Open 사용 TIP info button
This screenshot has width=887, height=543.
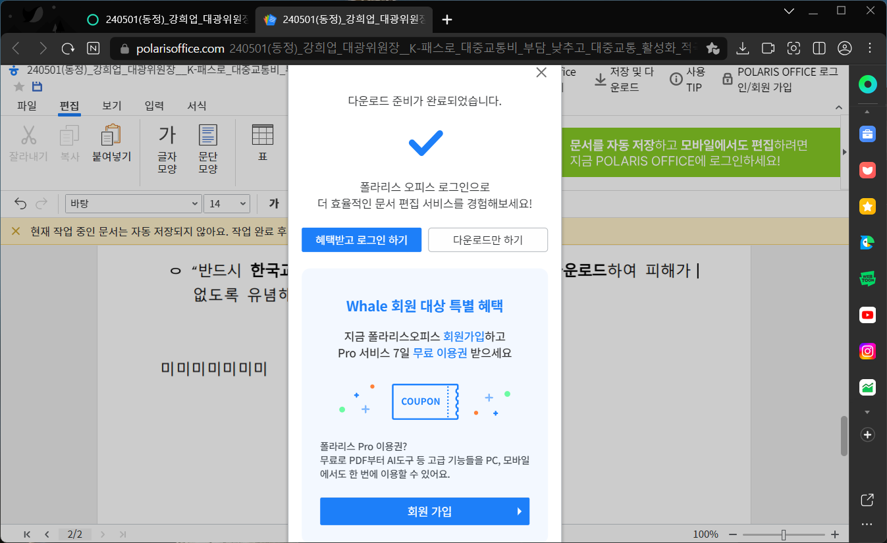point(687,79)
